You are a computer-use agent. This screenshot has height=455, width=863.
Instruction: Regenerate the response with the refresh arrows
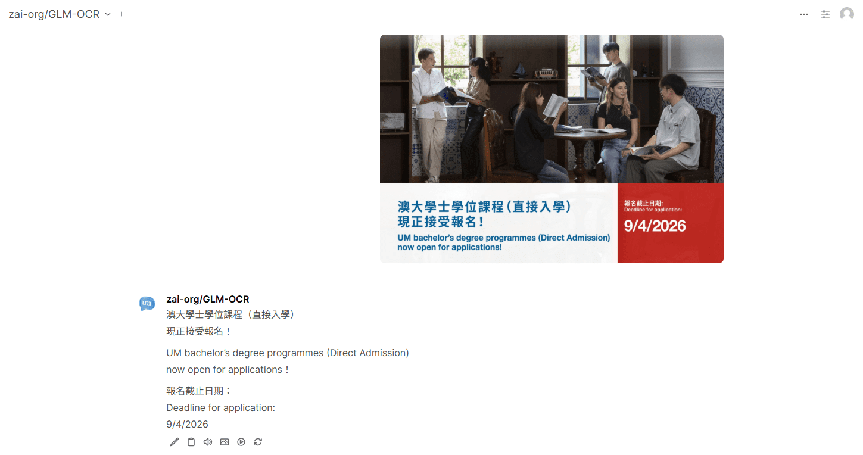pyautogui.click(x=258, y=442)
